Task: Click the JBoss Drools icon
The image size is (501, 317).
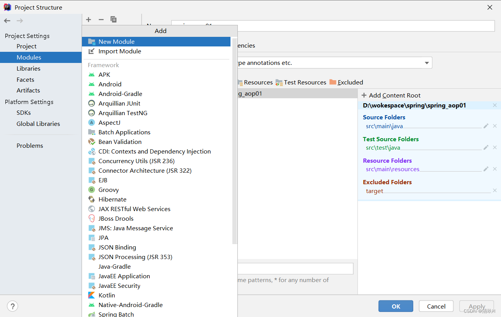Action: (x=92, y=218)
